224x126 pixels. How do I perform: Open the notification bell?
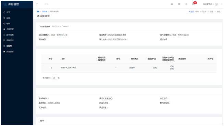(x=186, y=4)
